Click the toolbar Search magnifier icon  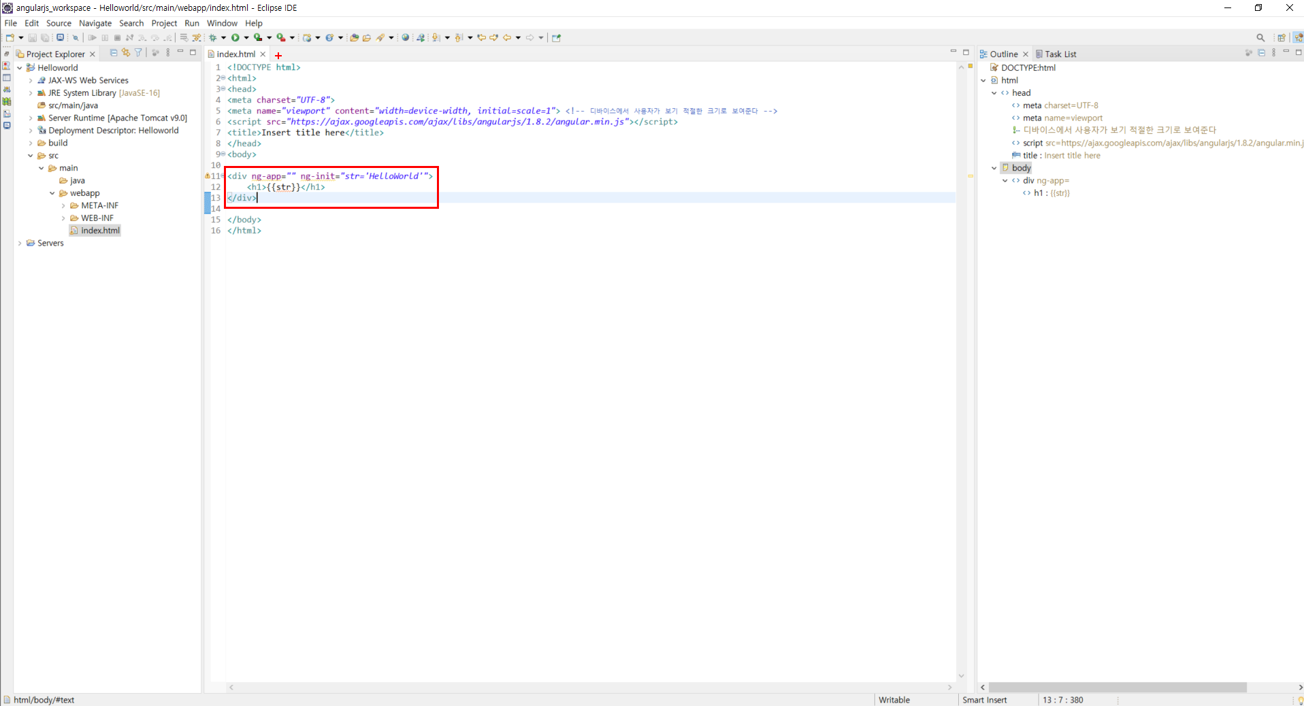point(1260,38)
